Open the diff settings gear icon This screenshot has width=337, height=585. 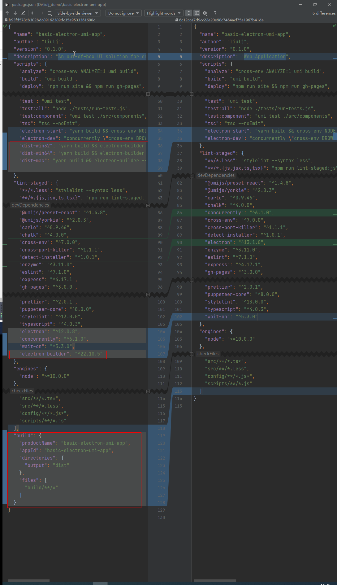(205, 13)
